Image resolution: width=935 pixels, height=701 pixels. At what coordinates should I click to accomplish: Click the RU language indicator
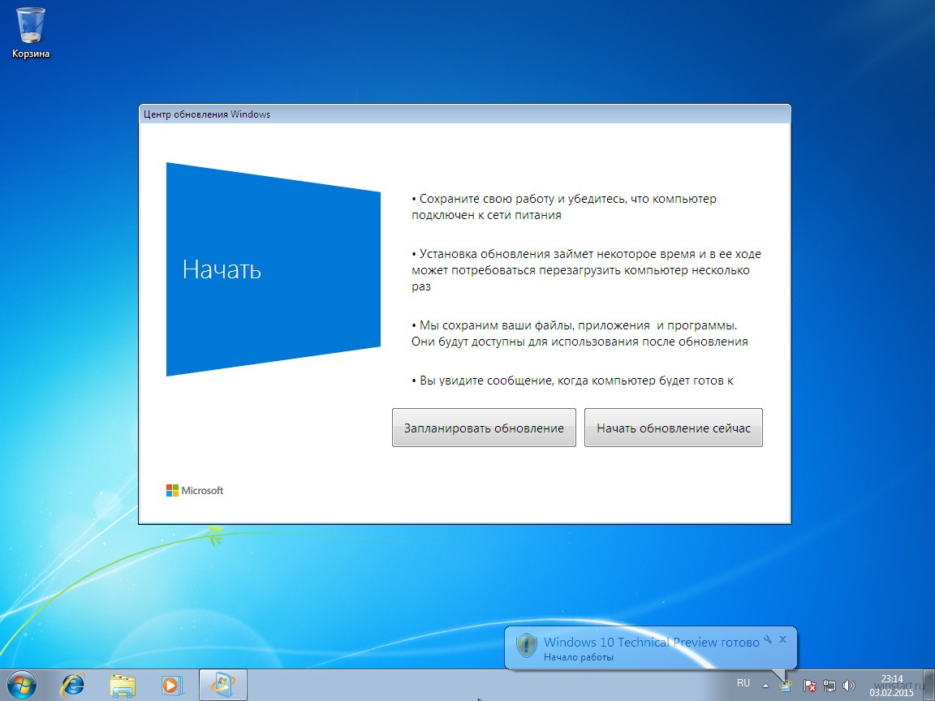tap(743, 683)
